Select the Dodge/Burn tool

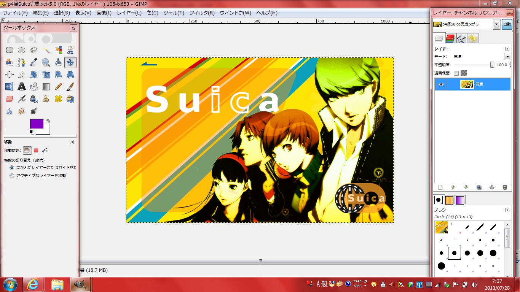click(34, 111)
